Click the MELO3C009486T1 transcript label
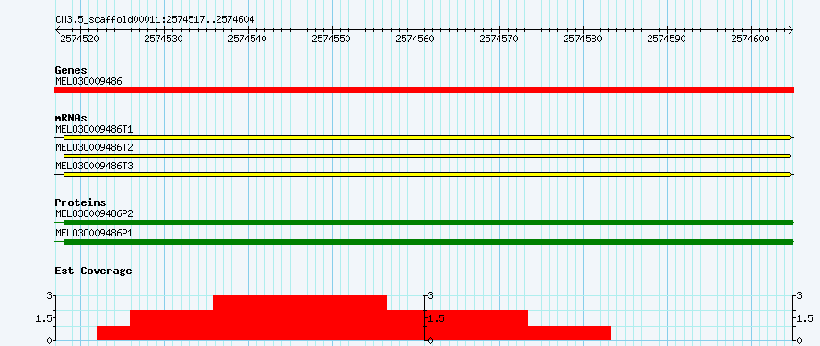The height and width of the screenshot is (346, 820). pyautogui.click(x=94, y=129)
